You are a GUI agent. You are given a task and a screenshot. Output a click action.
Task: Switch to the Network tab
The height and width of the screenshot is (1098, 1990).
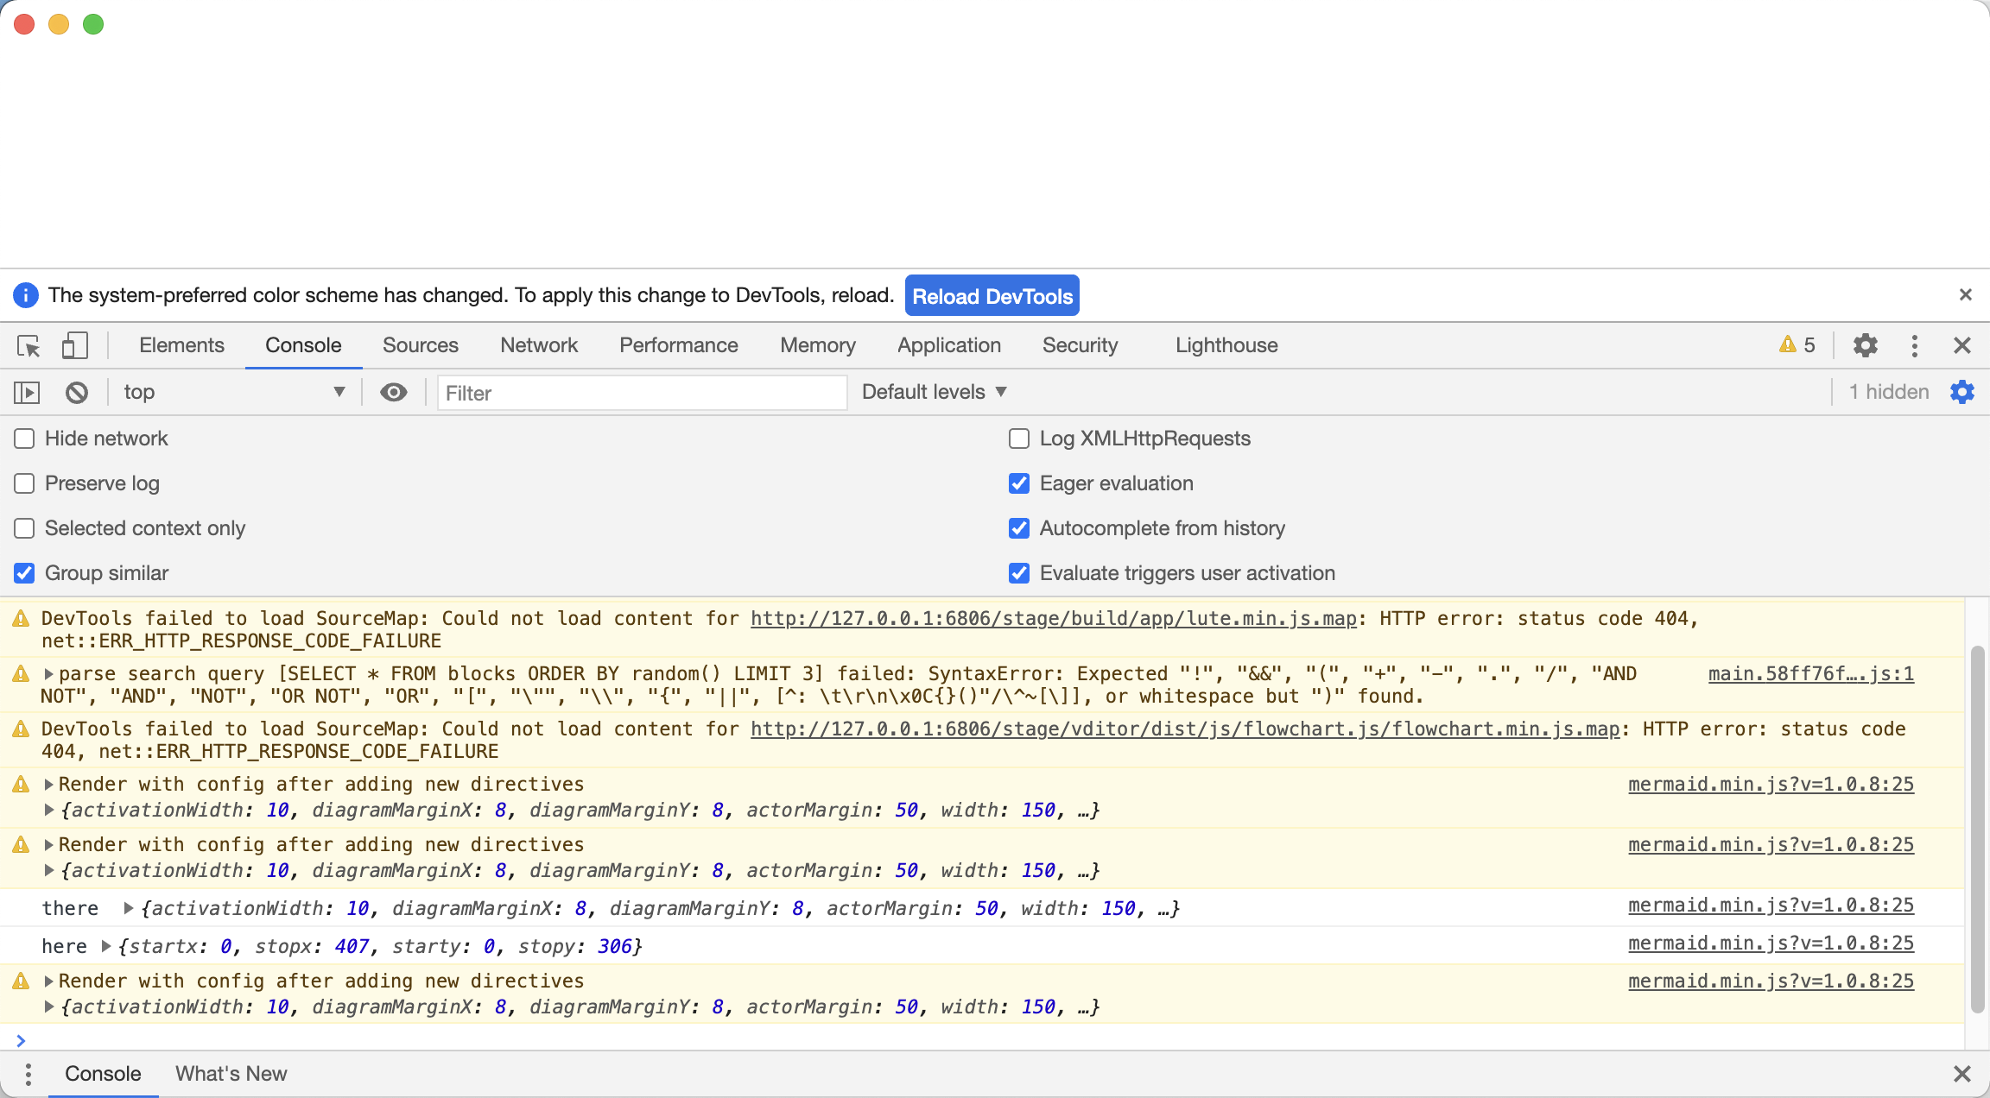tap(539, 345)
